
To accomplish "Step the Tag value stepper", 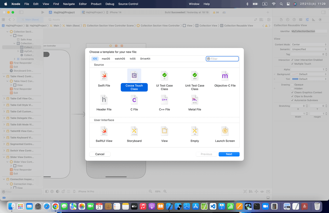I will [x=326, y=54].
